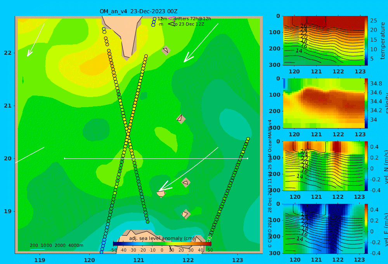Screen dimensions: 388x264
Task: Click the "vel. N (m/s)" vertical label
Action: click(x=386, y=167)
